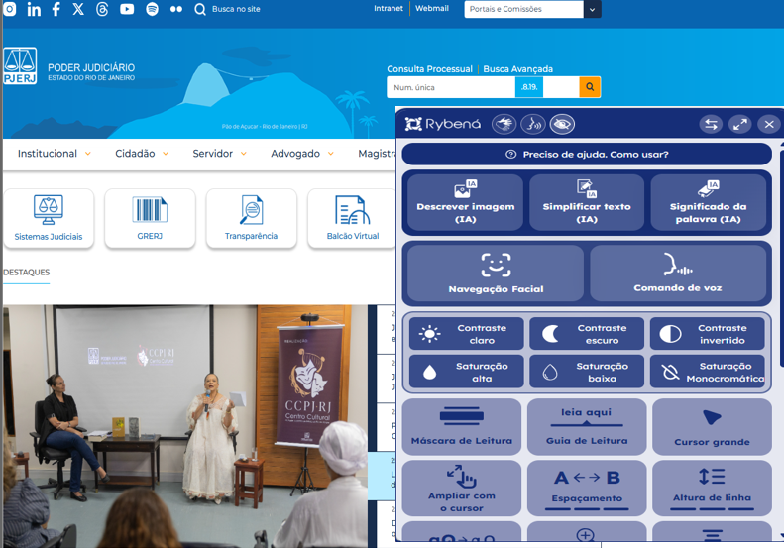Toggle Guia de Leitura
The width and height of the screenshot is (784, 548).
point(587,426)
